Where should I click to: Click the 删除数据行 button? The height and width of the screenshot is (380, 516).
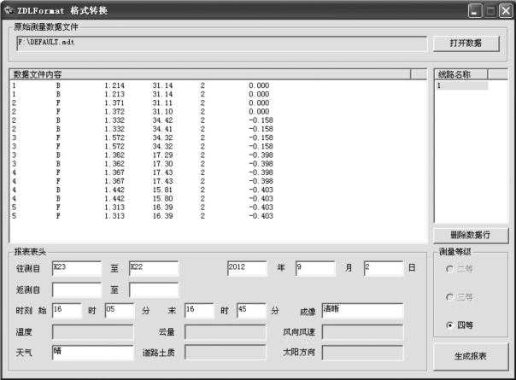(471, 235)
